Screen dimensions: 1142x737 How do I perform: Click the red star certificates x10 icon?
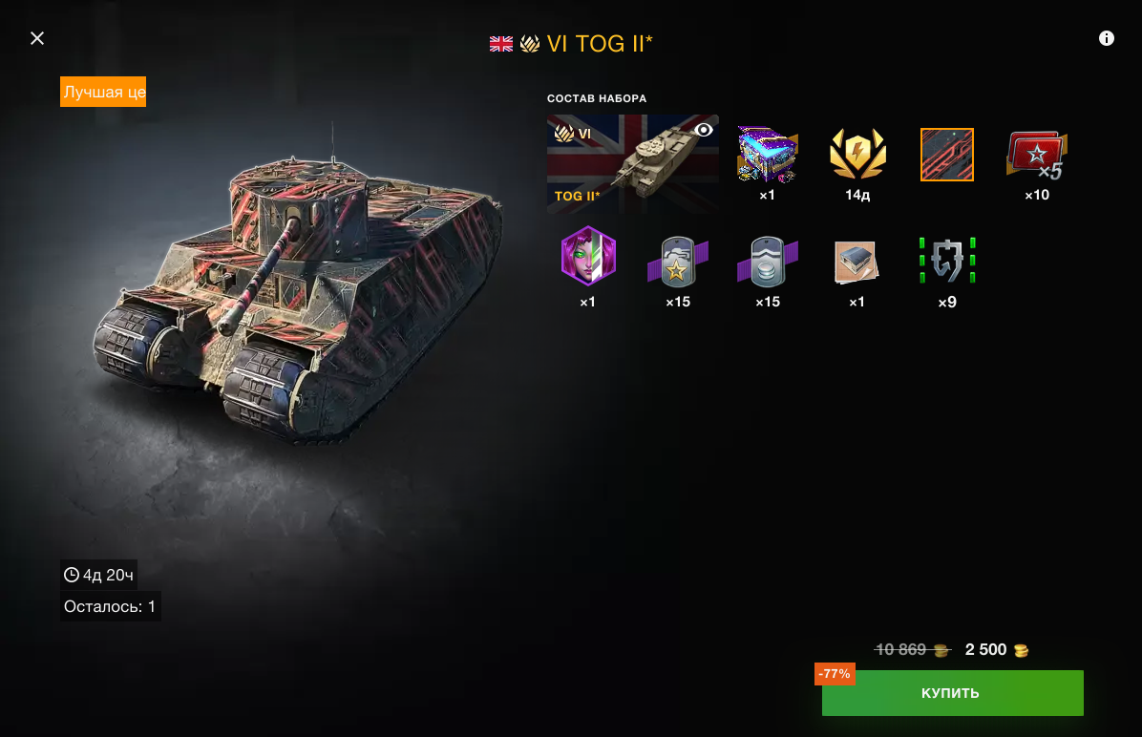tap(1036, 155)
